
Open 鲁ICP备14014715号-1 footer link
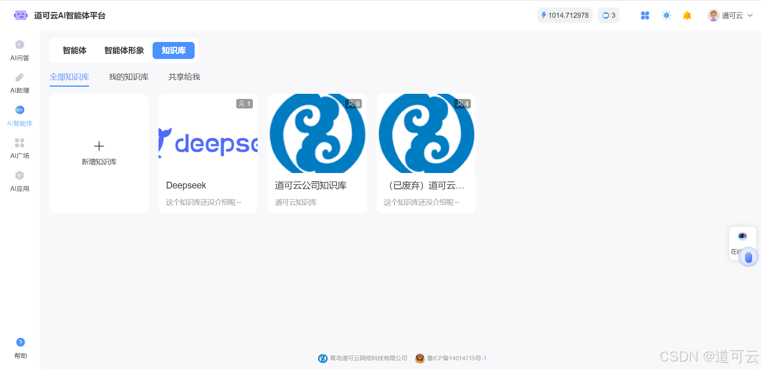point(456,358)
